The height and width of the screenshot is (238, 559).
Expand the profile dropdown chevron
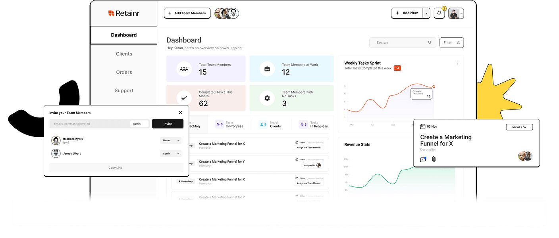tap(461, 13)
